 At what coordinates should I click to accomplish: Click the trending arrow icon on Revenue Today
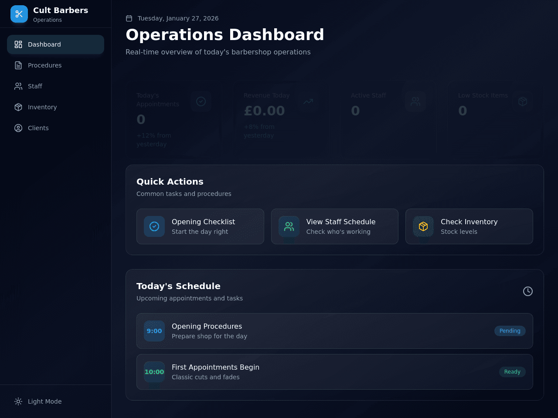[308, 101]
